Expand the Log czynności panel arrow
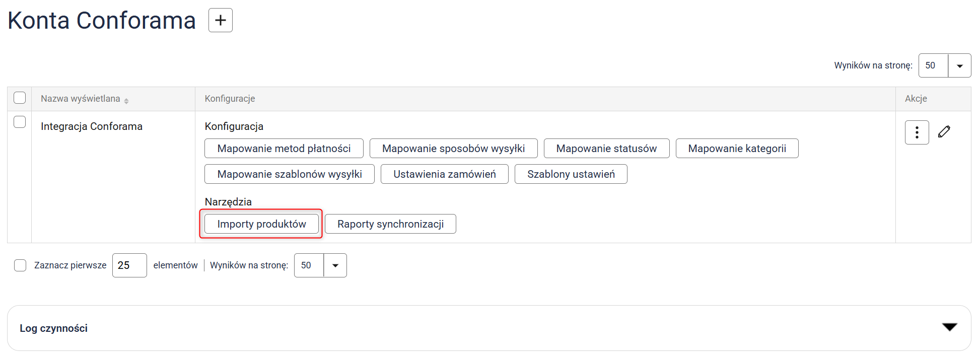Screen dimensions: 979x357 (x=949, y=327)
